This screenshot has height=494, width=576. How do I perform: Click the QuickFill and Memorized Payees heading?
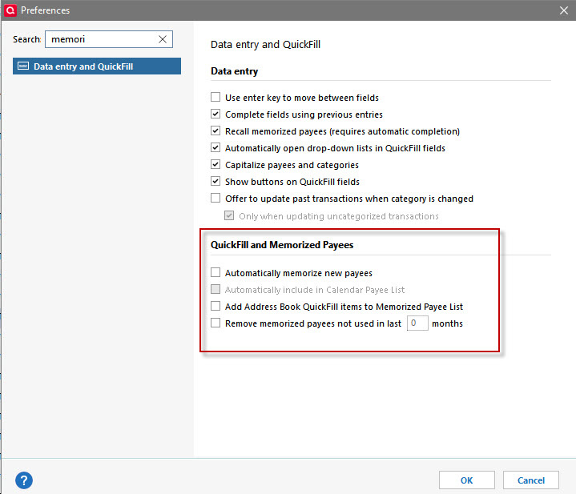[282, 245]
